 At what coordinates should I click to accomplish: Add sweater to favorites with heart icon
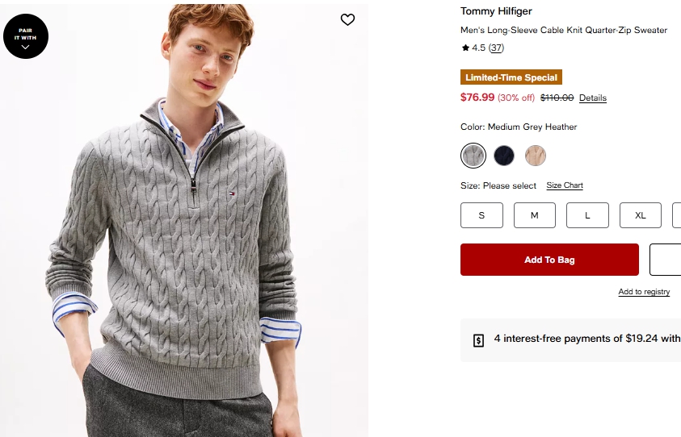click(x=347, y=20)
